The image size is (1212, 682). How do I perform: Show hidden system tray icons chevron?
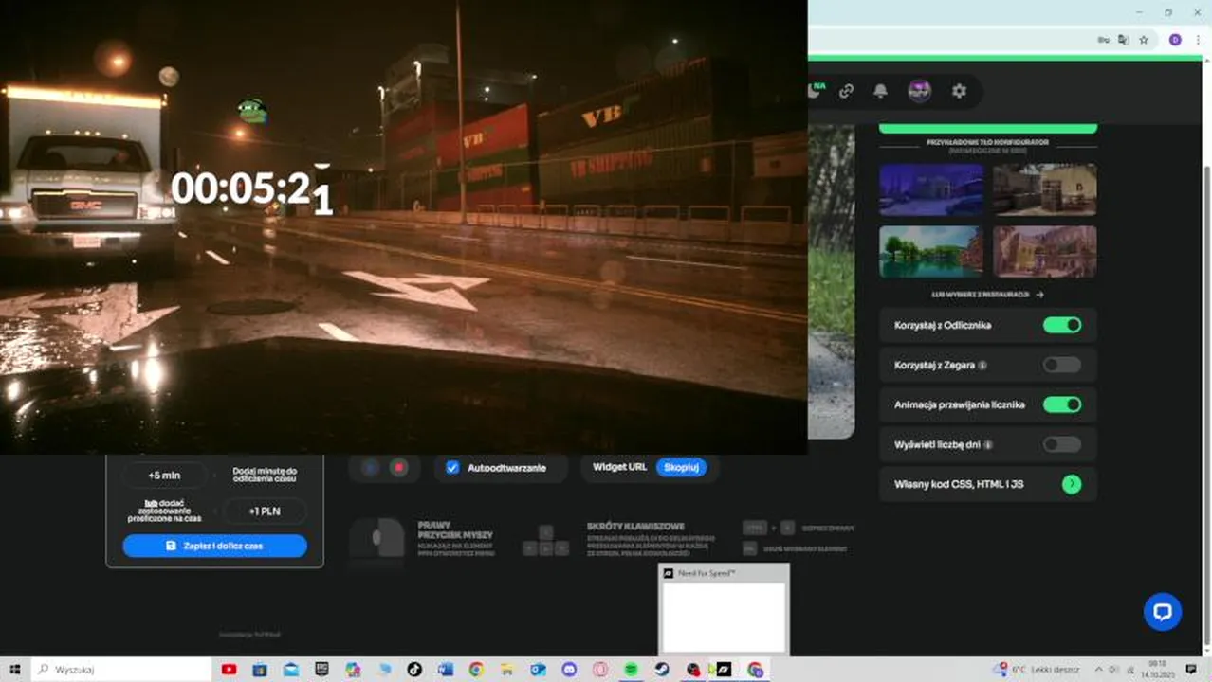pyautogui.click(x=1098, y=670)
